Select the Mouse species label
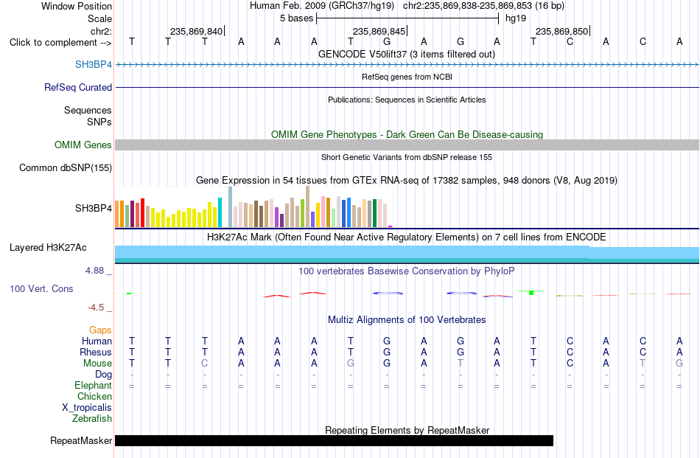 (97, 364)
